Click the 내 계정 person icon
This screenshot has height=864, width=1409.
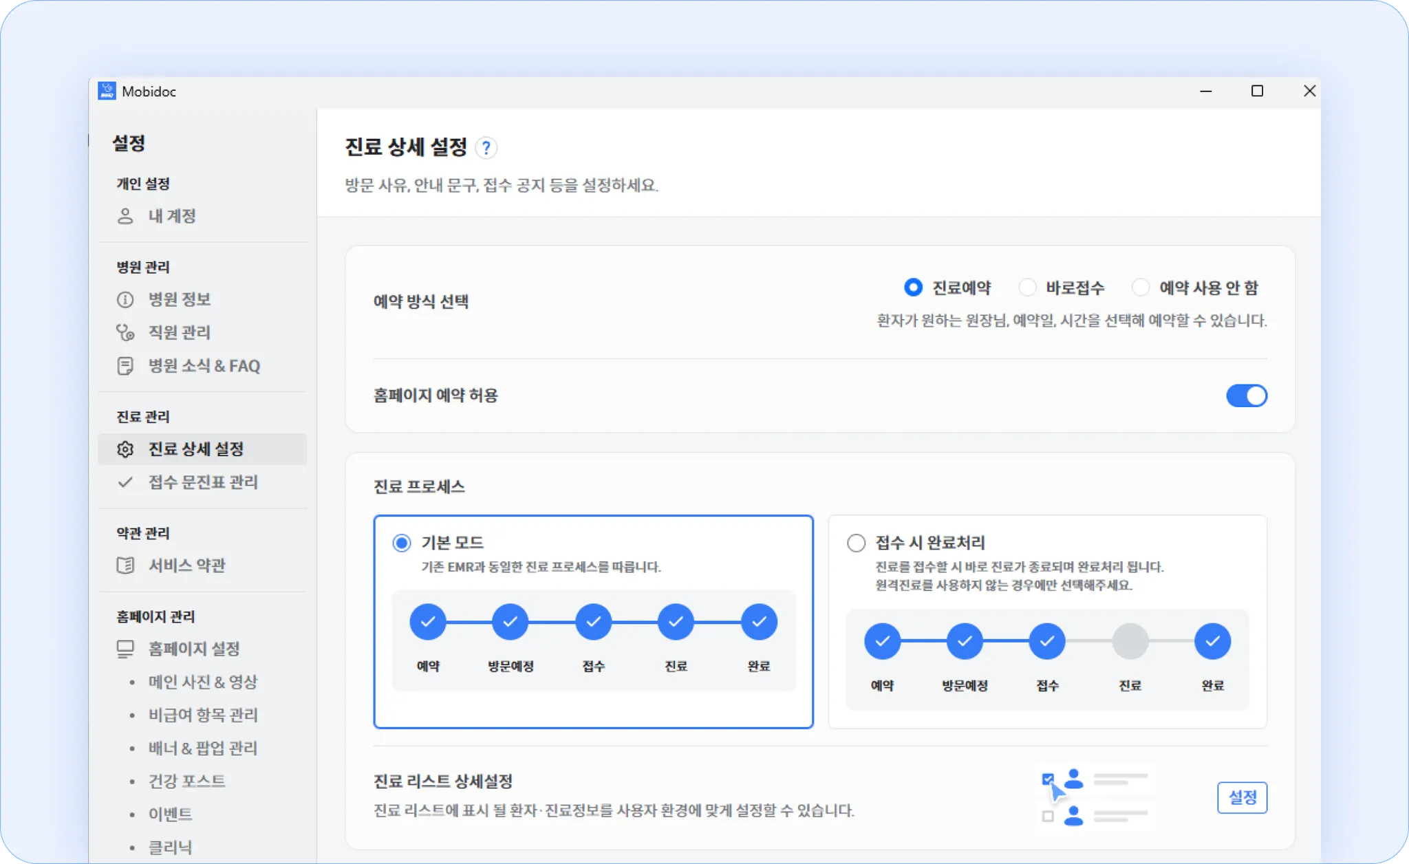coord(125,216)
